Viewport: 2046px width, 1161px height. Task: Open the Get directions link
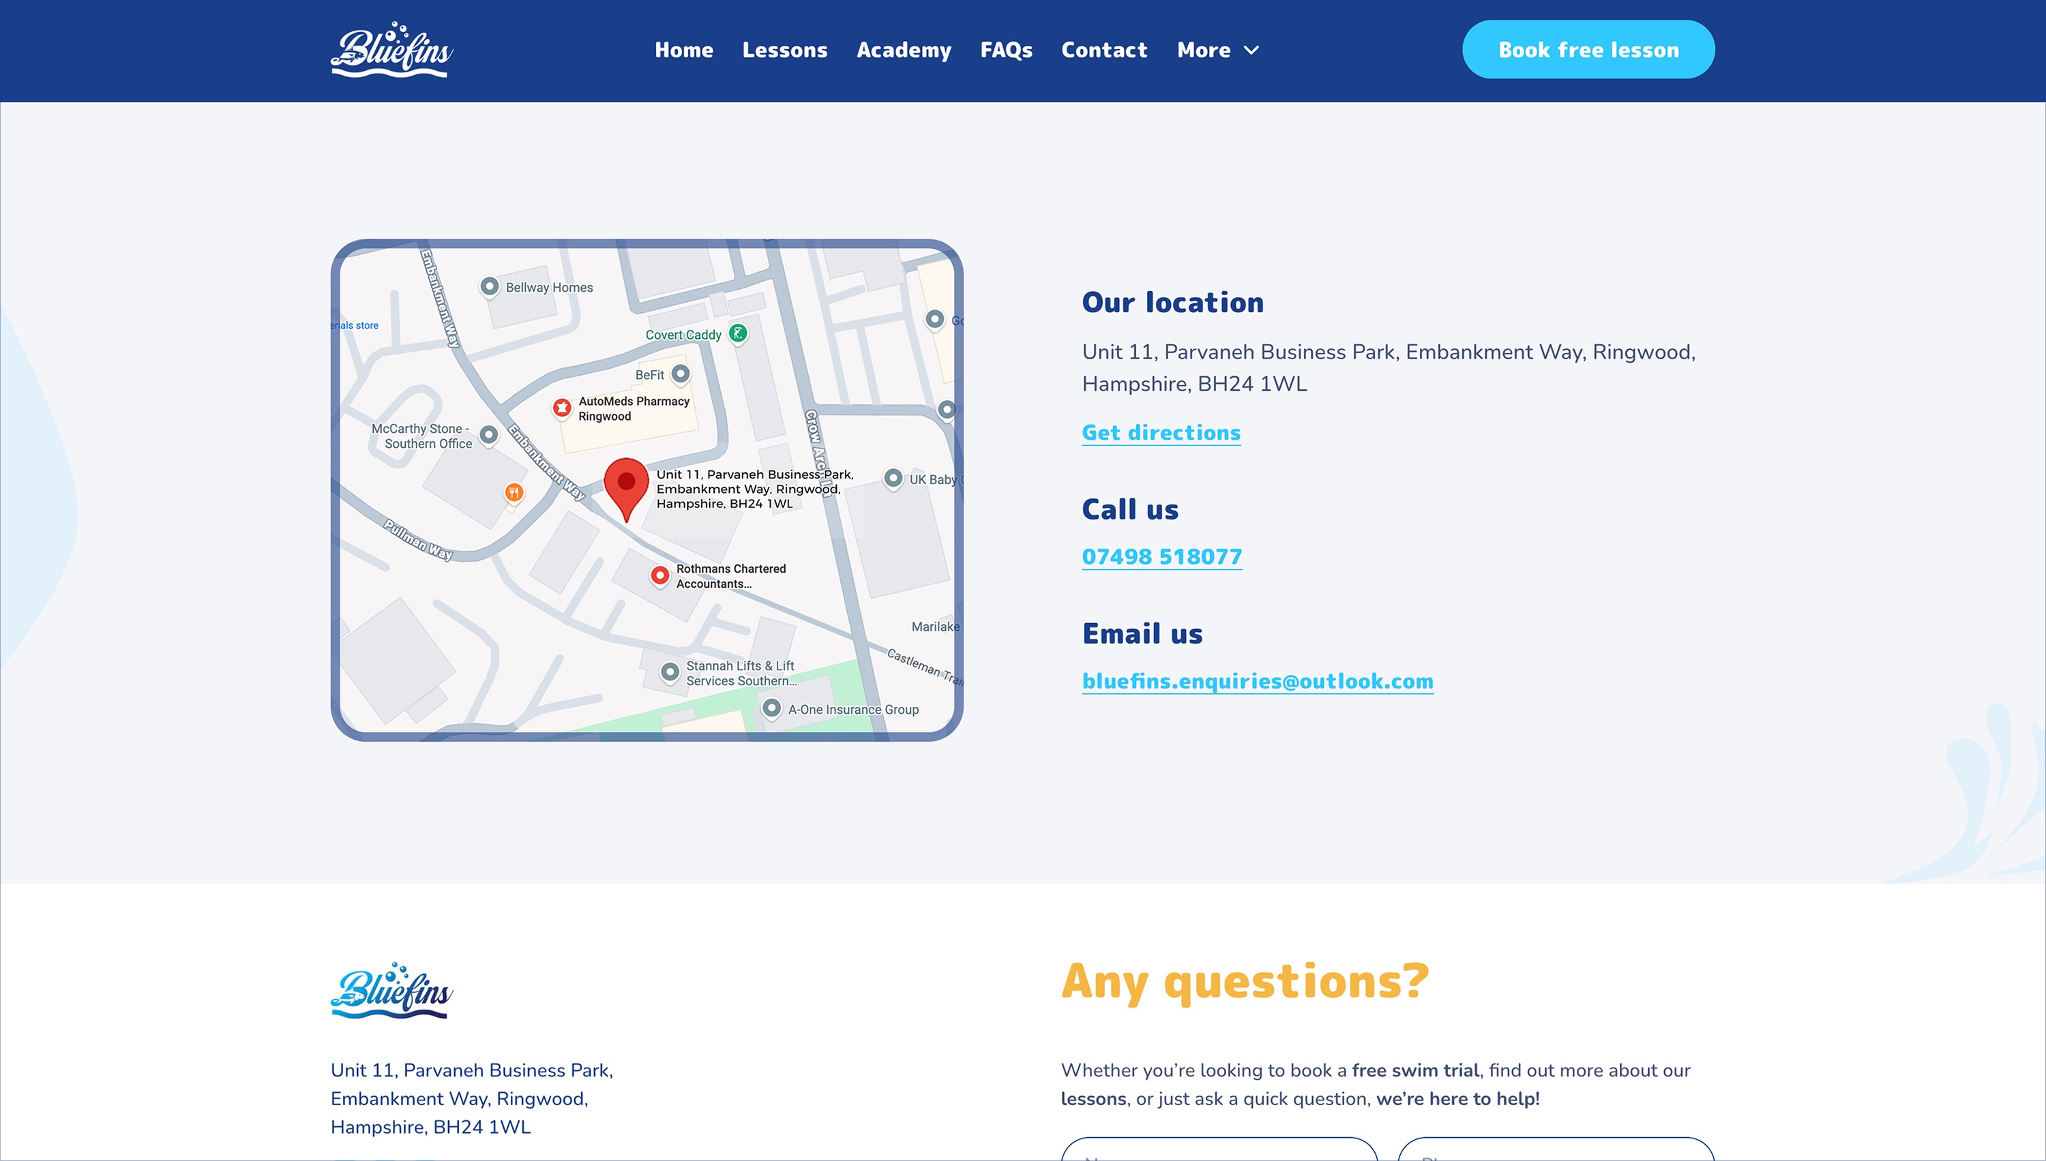pyautogui.click(x=1161, y=432)
